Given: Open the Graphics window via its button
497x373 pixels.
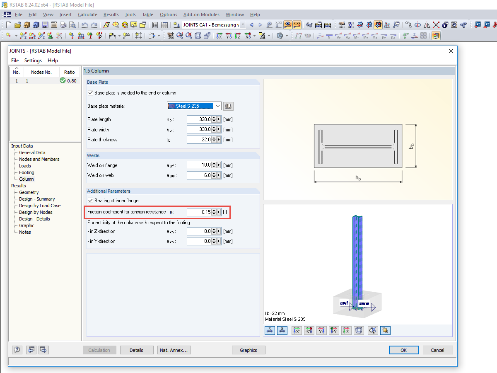Looking at the screenshot, I should click(x=248, y=350).
